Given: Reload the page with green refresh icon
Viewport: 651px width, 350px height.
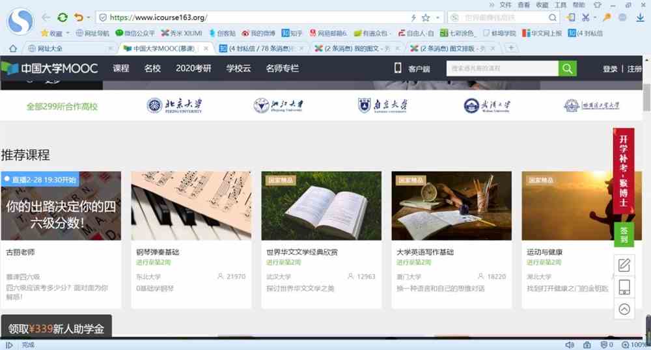Looking at the screenshot, I should (x=62, y=18).
